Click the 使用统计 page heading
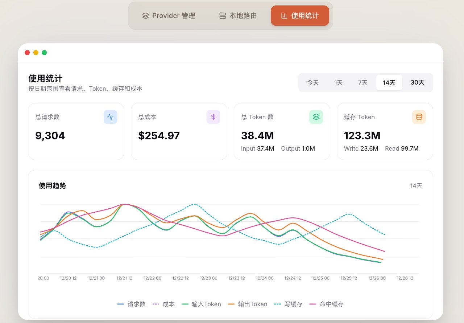This screenshot has height=323, width=464. [45, 78]
